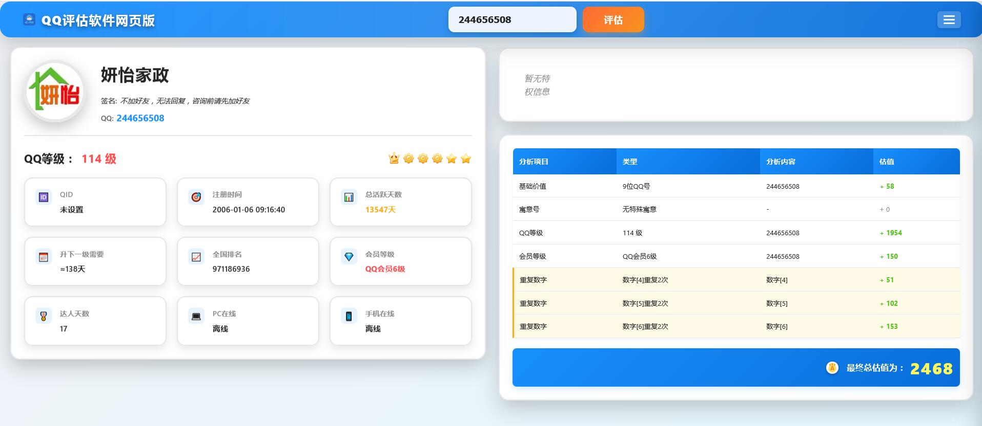Click the 分析项目 column header
The height and width of the screenshot is (426, 982).
tap(534, 162)
